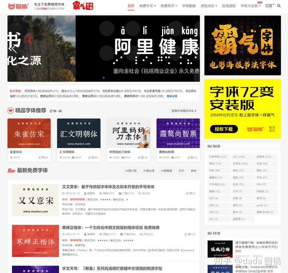The width and height of the screenshot is (288, 273).
Task: Open the search magnifier icon in header
Action: coord(279,6)
